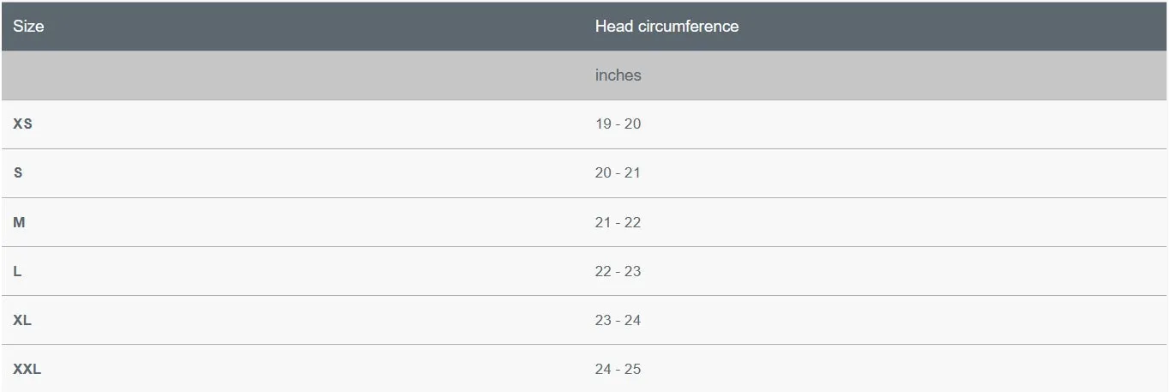Select the 22 - 23 measurement value
The width and height of the screenshot is (1170, 392).
618,272
